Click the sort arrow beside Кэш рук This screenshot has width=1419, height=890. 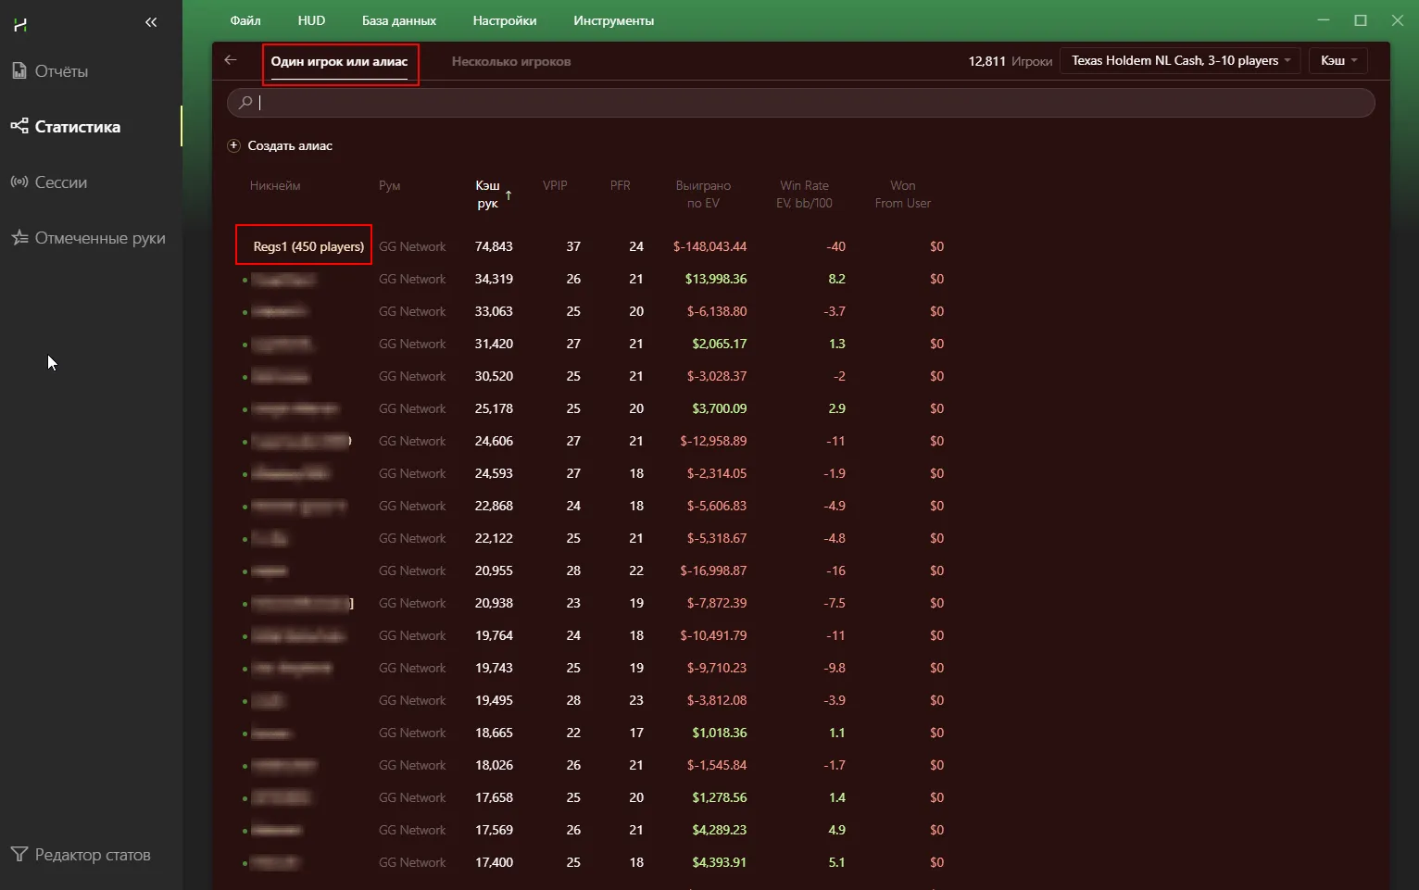point(509,194)
